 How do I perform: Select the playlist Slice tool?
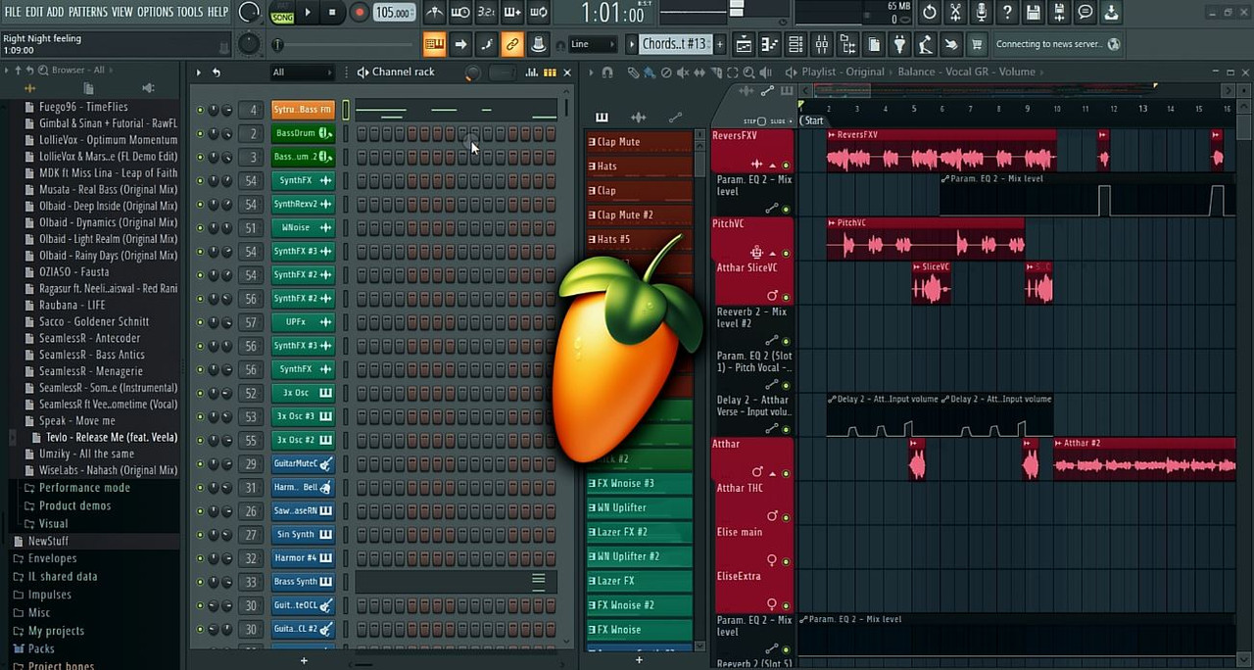pyautogui.click(x=716, y=72)
